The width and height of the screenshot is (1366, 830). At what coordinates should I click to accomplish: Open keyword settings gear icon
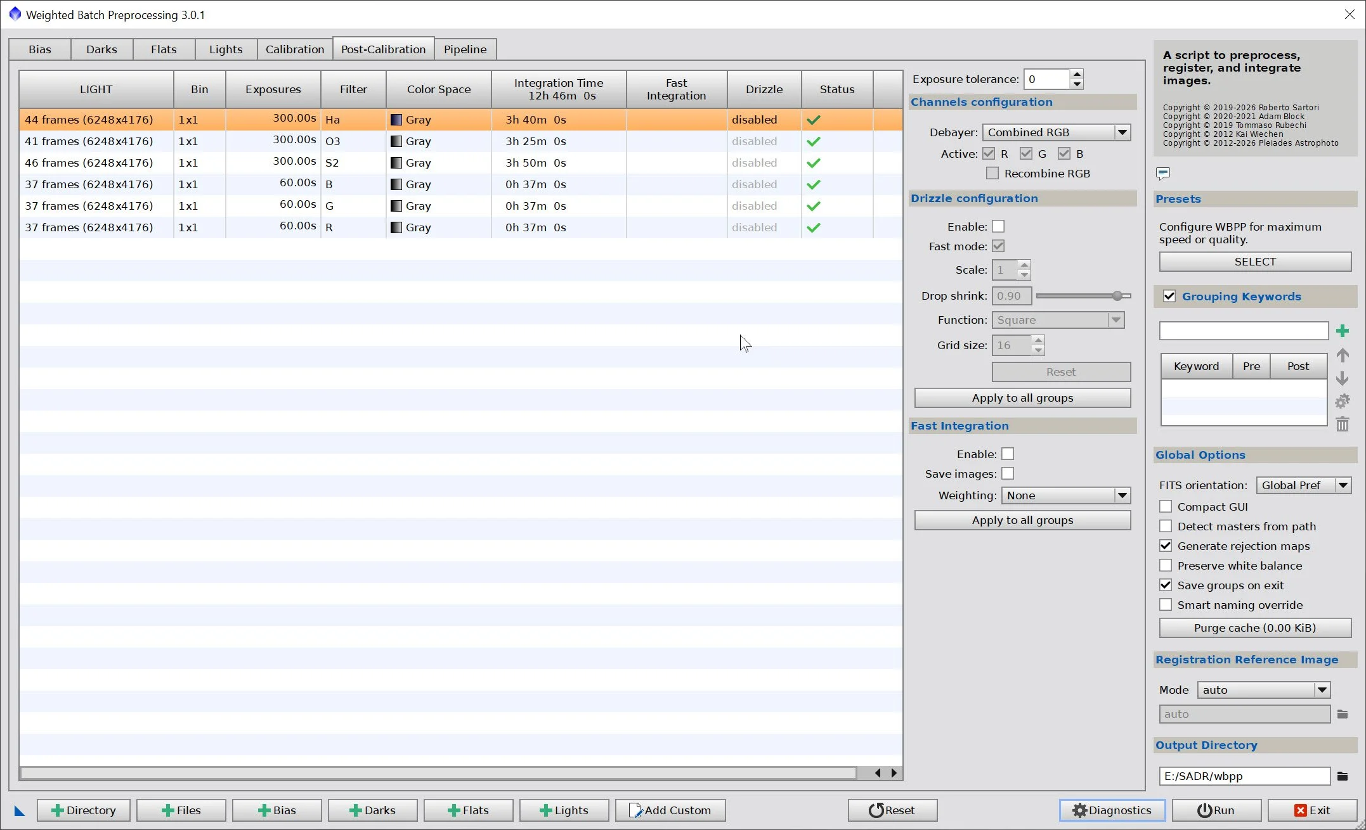click(x=1342, y=402)
